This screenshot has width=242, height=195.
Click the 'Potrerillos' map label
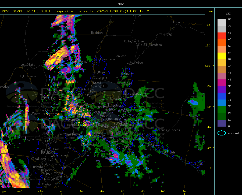[49, 110]
